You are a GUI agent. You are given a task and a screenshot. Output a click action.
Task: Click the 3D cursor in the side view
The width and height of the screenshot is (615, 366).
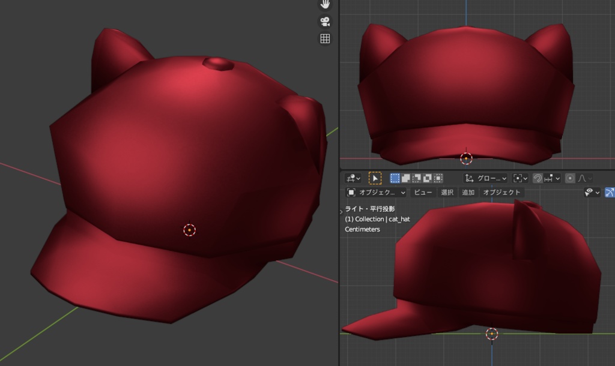[x=492, y=334]
